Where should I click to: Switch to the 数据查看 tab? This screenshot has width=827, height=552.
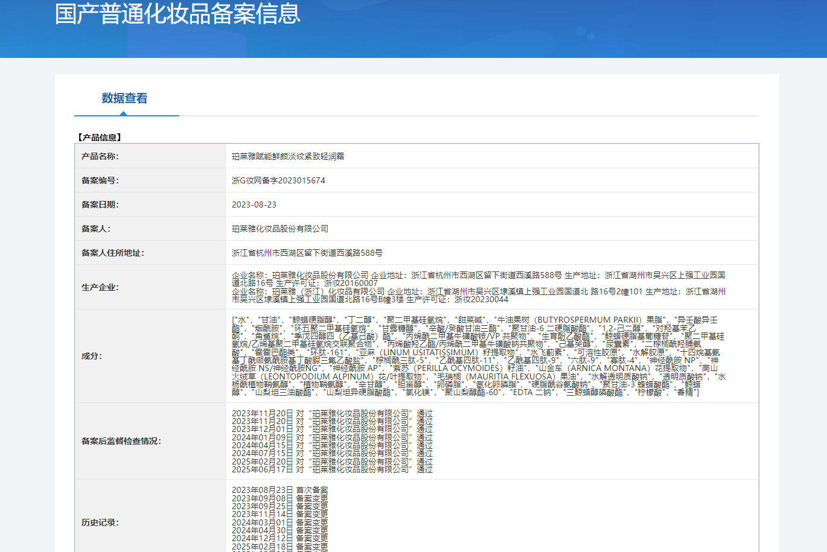coord(124,98)
